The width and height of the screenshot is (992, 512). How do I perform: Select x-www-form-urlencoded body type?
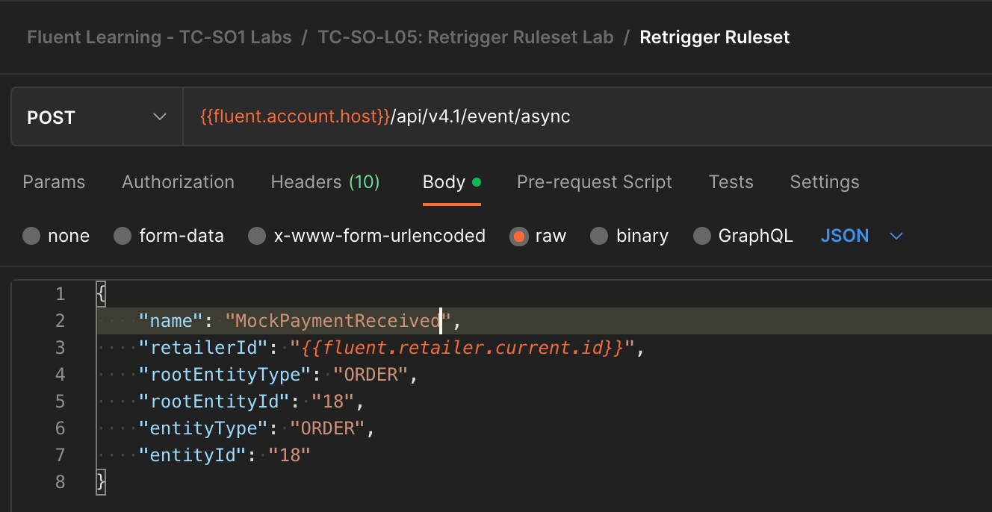[x=257, y=237]
